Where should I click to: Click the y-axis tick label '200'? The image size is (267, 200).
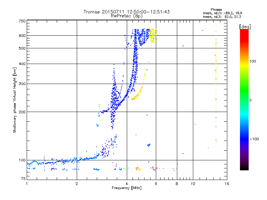(x=22, y=112)
